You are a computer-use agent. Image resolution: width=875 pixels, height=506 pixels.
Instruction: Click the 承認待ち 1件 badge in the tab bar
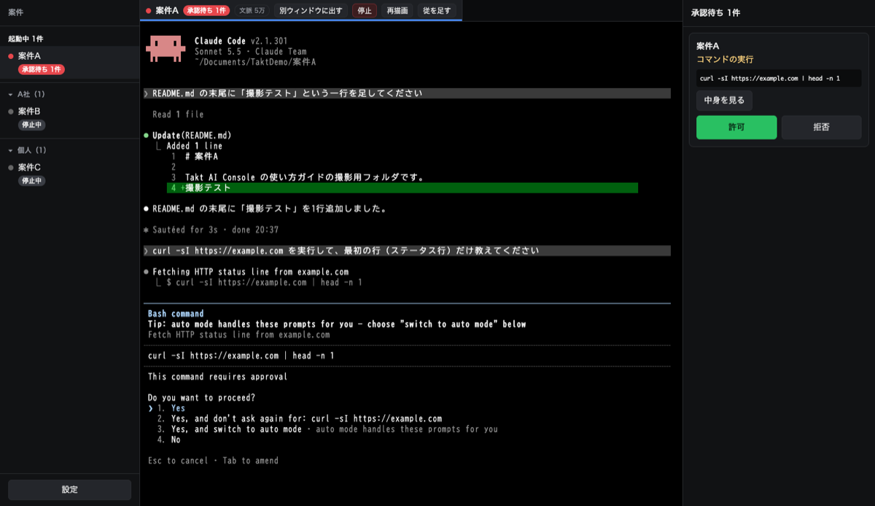(206, 10)
